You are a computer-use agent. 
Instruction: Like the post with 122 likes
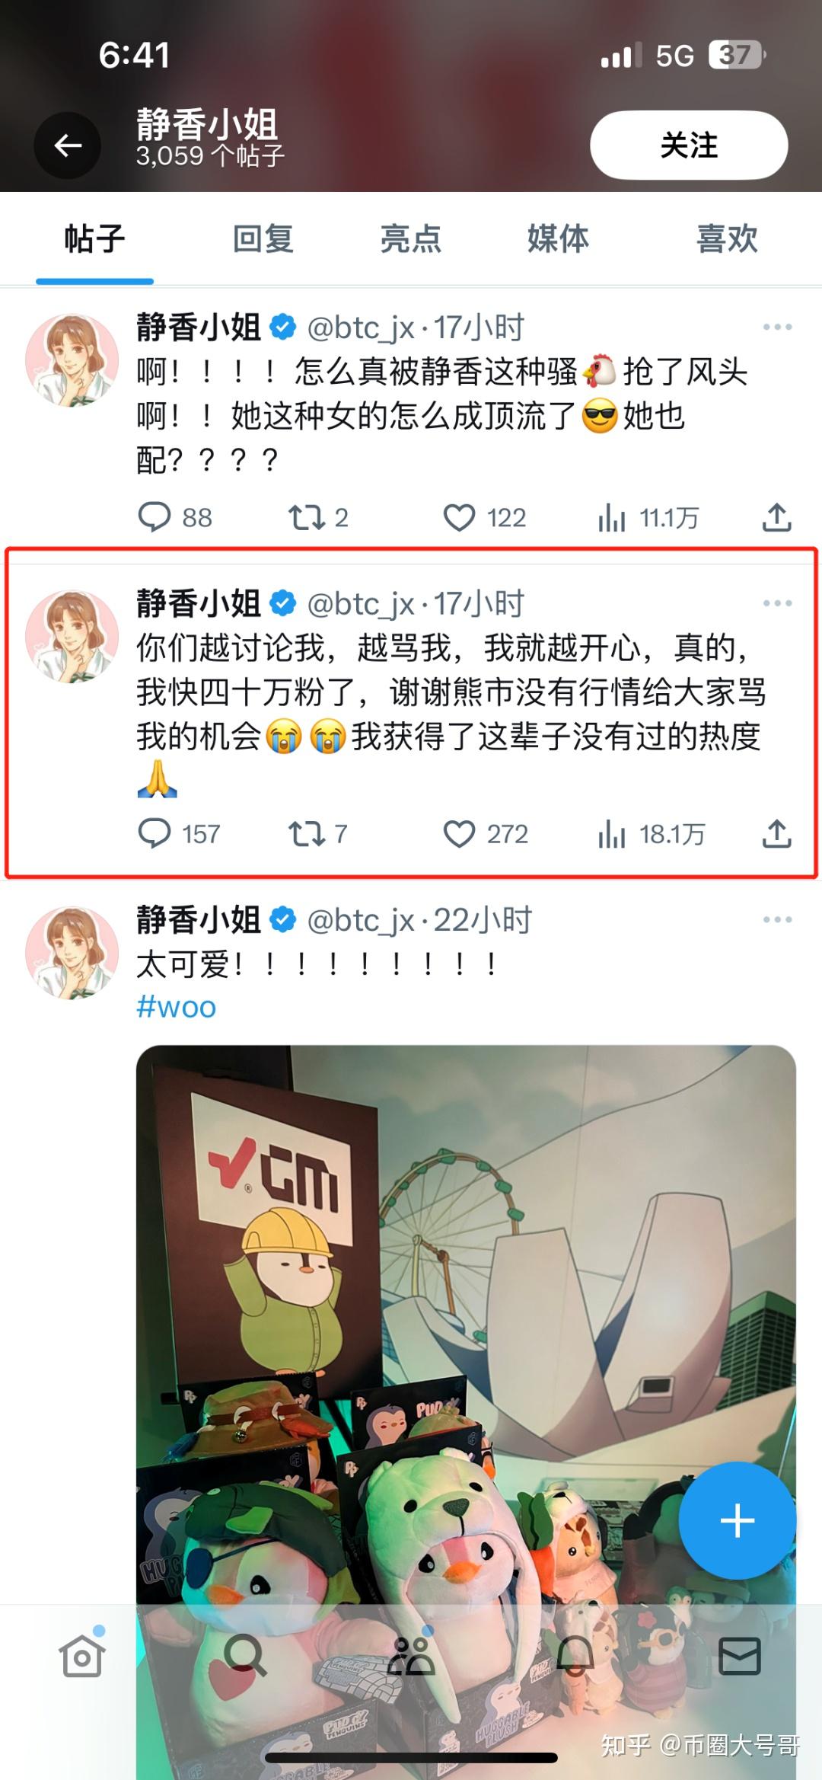(x=459, y=518)
